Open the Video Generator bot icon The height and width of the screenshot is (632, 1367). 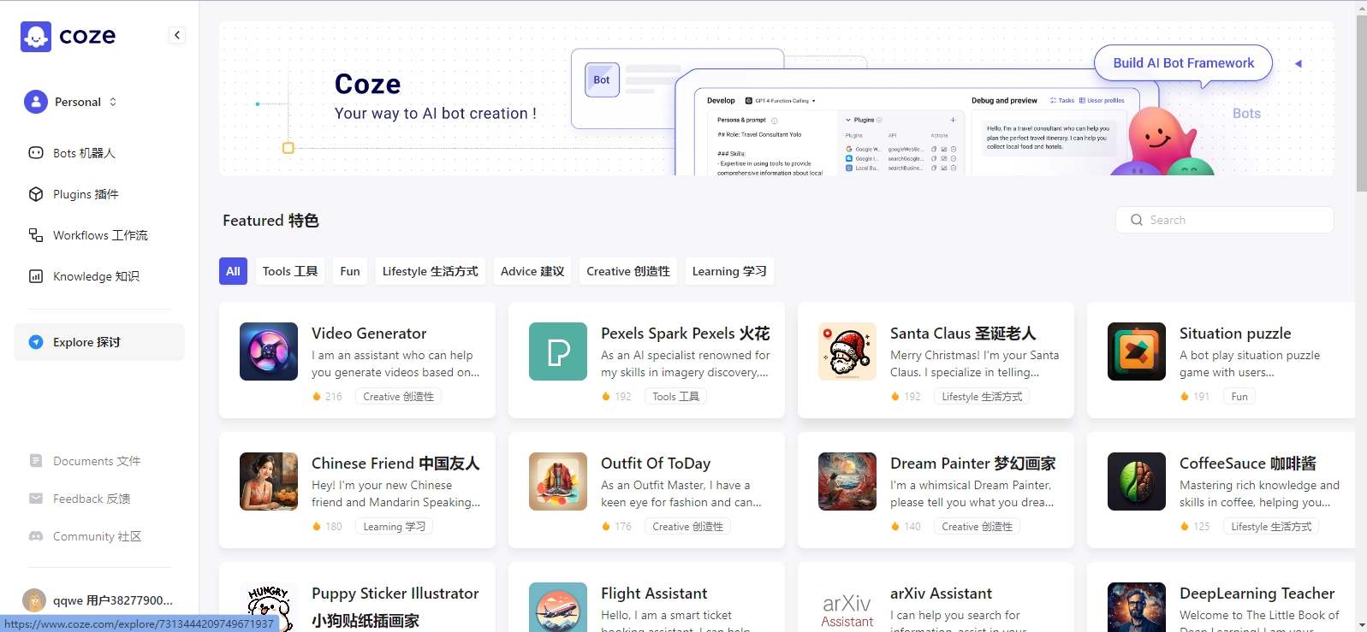coord(269,351)
